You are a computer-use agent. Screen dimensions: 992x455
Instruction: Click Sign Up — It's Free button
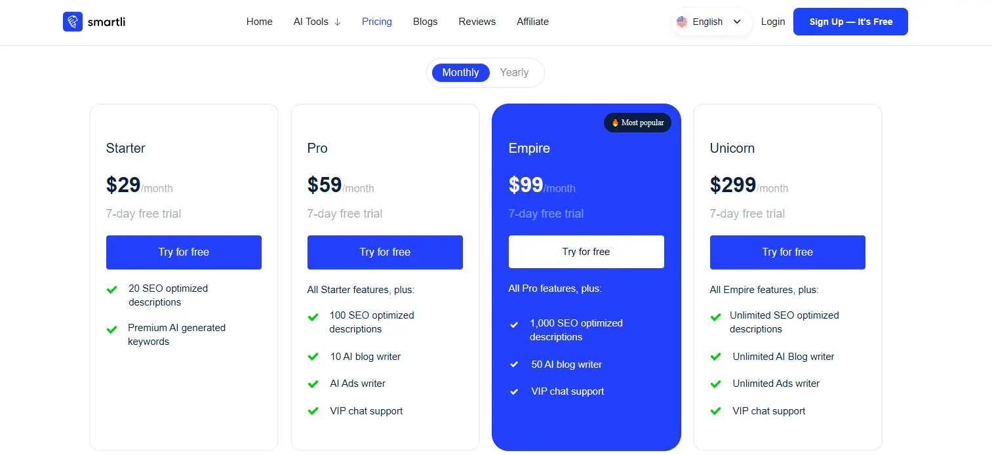850,22
